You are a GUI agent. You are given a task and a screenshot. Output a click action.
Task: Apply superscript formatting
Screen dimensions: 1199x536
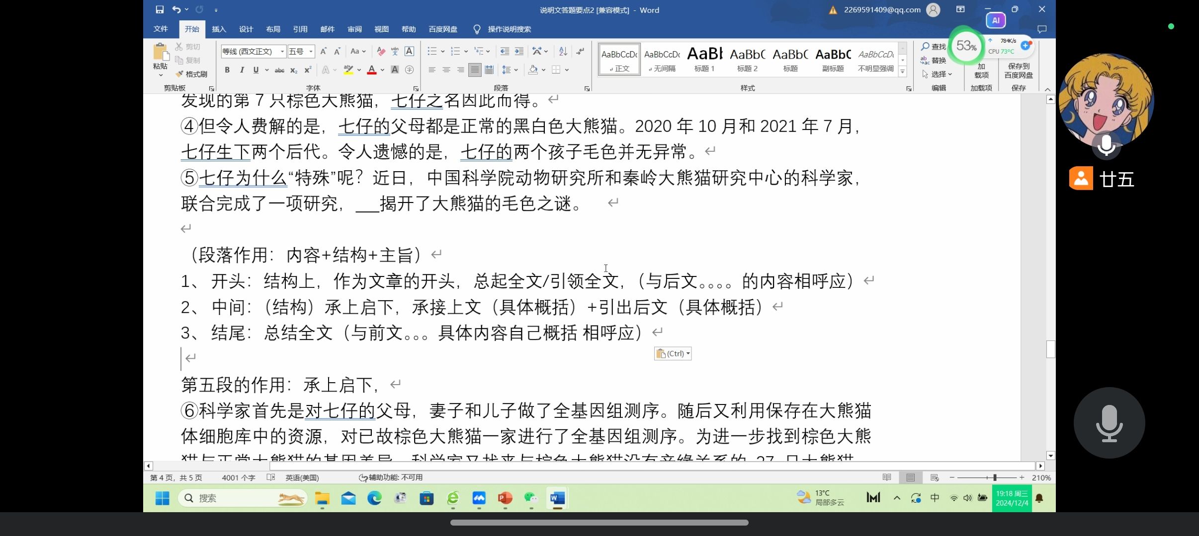click(308, 70)
